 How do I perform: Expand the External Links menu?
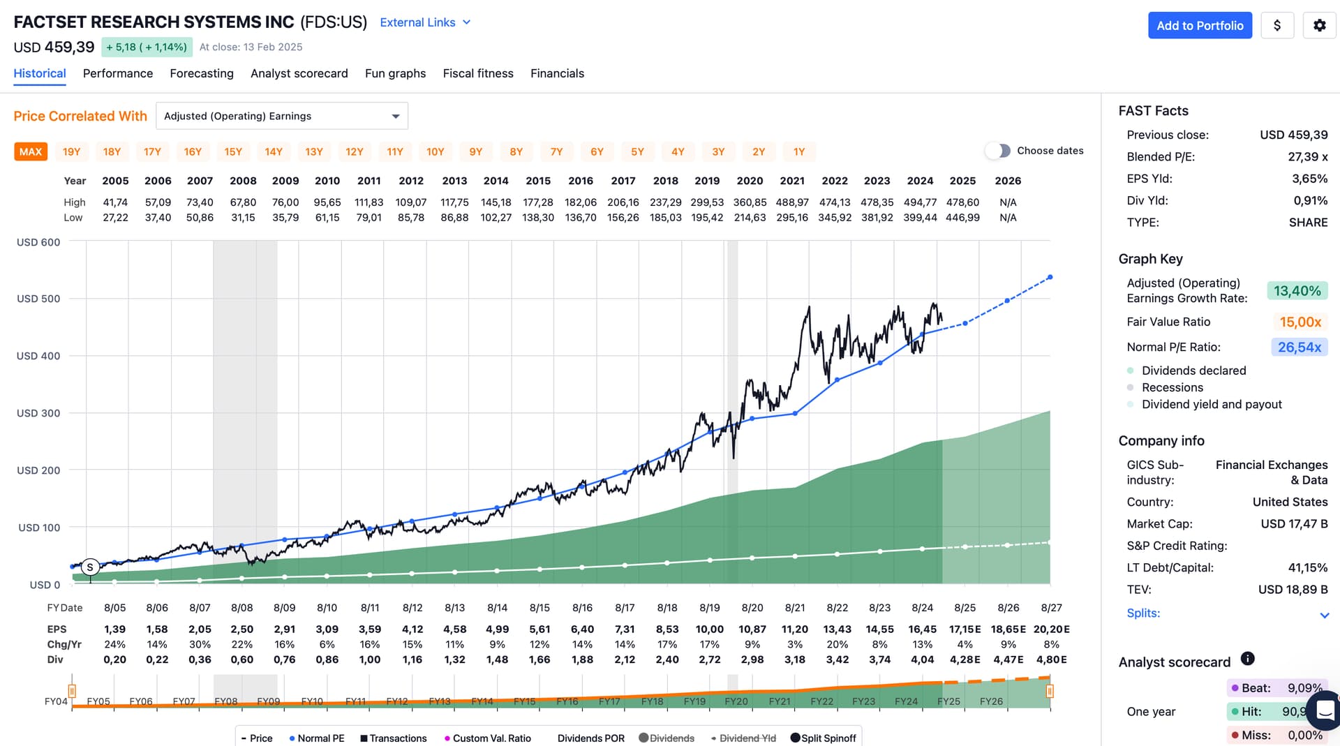click(x=425, y=22)
